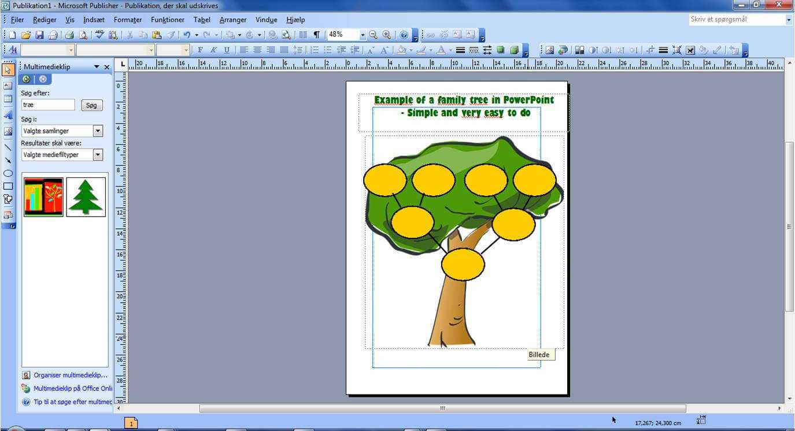Toggle Underline formatting (U)
The height and width of the screenshot is (431, 795).
[227, 50]
